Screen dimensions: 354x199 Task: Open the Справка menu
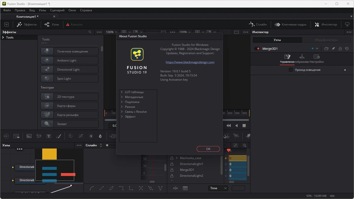[86, 10]
